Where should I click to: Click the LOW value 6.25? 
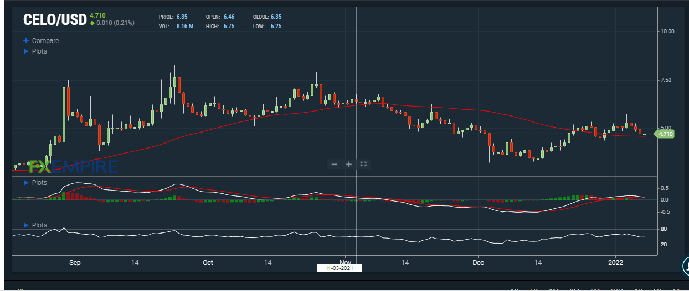[x=277, y=26]
